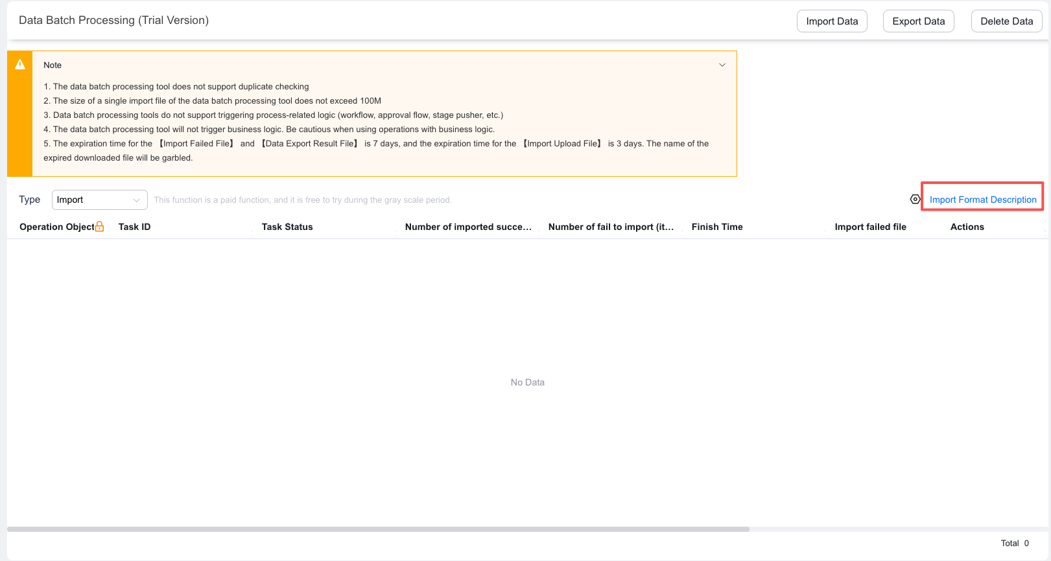Click the warning triangle icon in the Note banner
The width and height of the screenshot is (1051, 561).
click(20, 64)
